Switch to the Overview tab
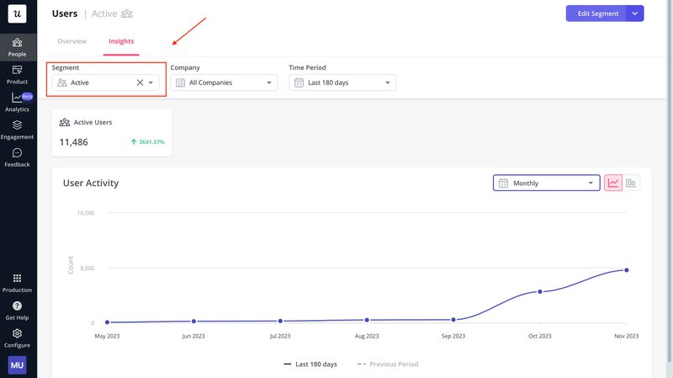Viewport: 673px width, 378px height. (72, 41)
